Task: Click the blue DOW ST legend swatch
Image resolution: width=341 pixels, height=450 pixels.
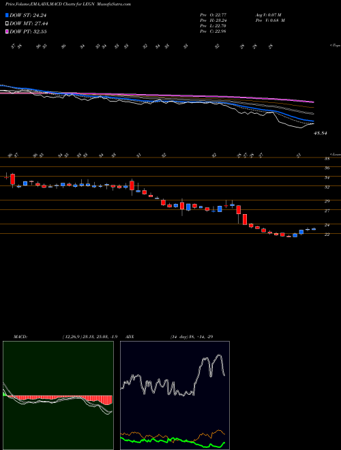Action: 7,16
